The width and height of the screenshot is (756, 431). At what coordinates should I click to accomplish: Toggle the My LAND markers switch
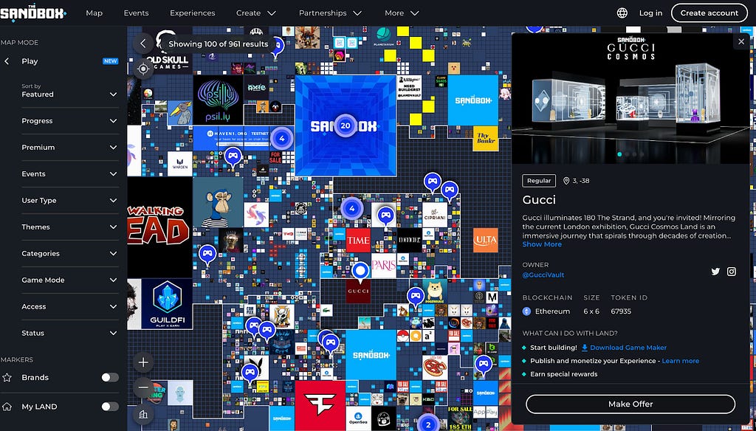[110, 407]
